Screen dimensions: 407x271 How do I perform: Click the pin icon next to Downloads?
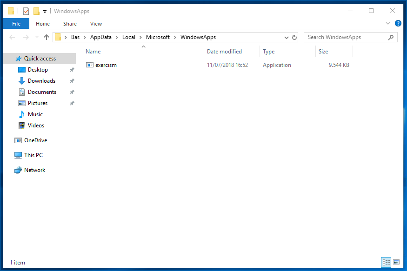(x=72, y=81)
